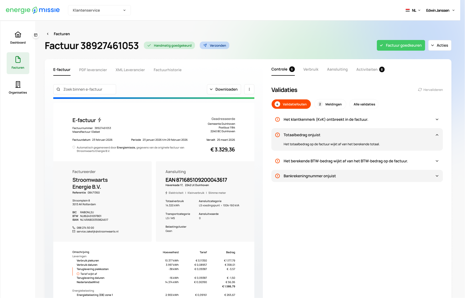Image resolution: width=465 pixels, height=298 pixels.
Task: Toggle the sidebar collapse panel icon
Action: (x=36, y=35)
